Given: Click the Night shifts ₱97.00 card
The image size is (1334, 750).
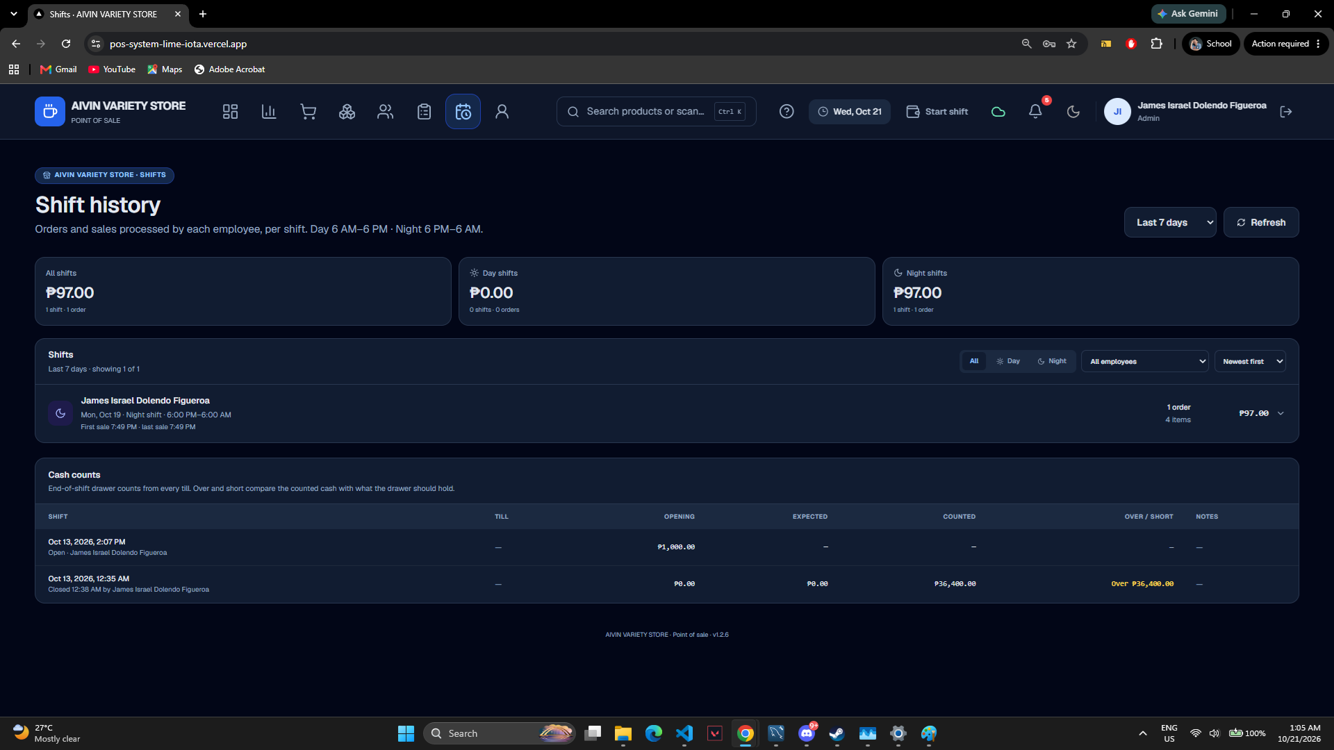Looking at the screenshot, I should click(x=1091, y=291).
